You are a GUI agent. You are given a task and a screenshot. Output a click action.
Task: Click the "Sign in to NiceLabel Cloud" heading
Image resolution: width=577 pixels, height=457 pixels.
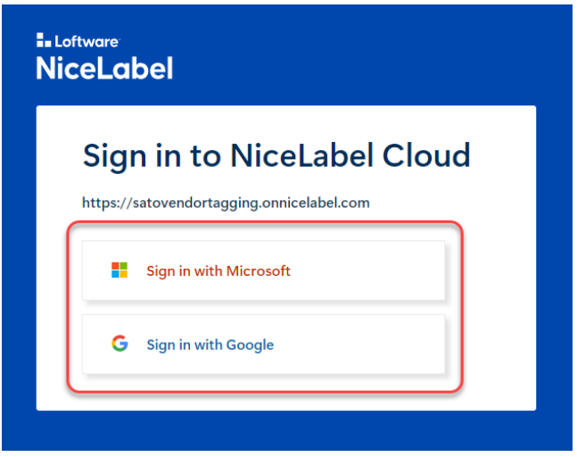[276, 156]
